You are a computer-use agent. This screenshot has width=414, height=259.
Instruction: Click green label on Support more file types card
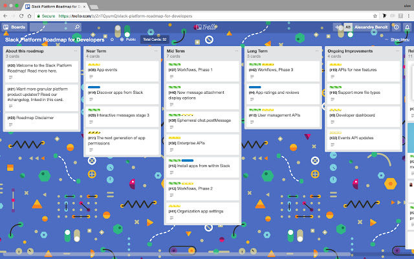(x=335, y=87)
